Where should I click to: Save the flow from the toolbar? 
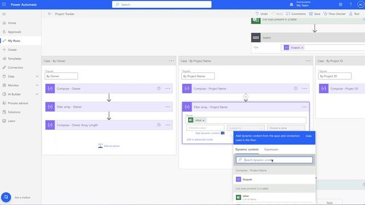click(x=314, y=14)
